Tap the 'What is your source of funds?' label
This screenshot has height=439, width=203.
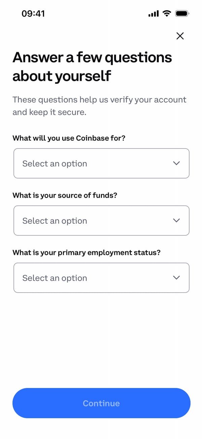[65, 195]
